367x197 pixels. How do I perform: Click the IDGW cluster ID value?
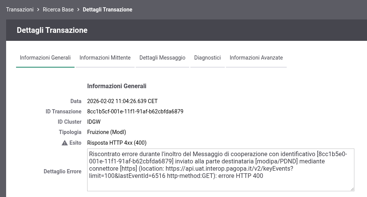pyautogui.click(x=94, y=122)
